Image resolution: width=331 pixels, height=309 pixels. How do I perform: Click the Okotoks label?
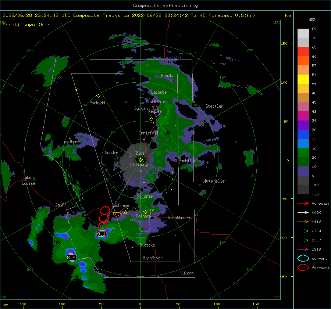click(147, 245)
